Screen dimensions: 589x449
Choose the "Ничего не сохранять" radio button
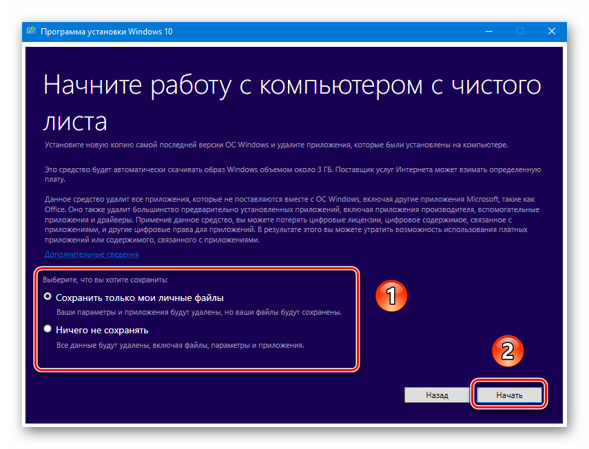coord(48,329)
